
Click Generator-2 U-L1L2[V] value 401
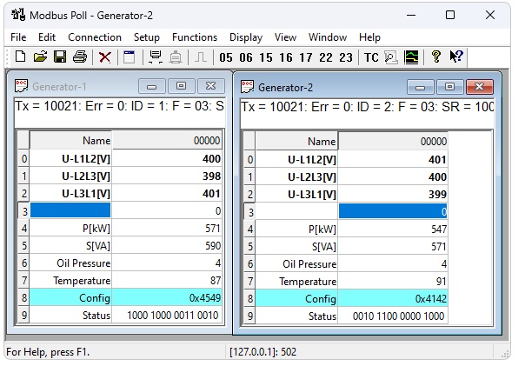tap(393, 159)
